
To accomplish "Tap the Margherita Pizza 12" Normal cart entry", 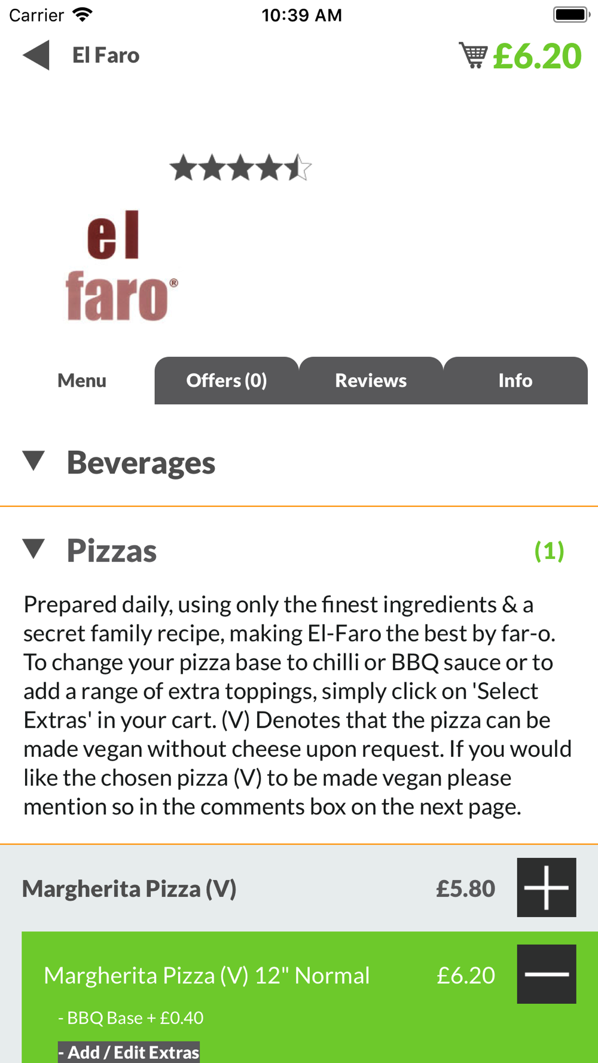I will tap(206, 975).
